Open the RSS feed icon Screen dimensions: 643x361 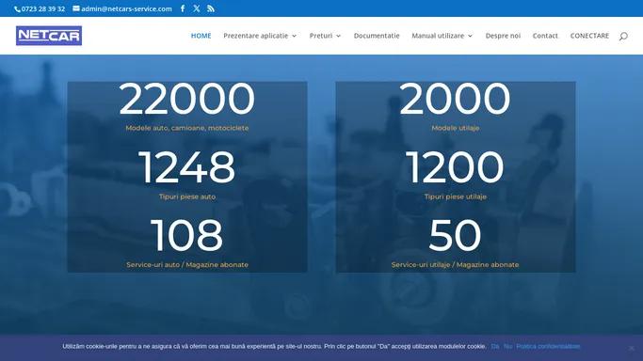(210, 8)
